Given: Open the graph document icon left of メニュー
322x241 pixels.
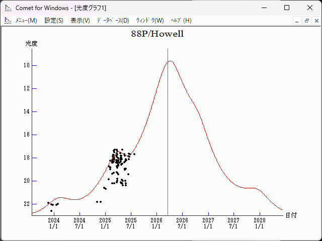Looking at the screenshot, I should pos(8,21).
